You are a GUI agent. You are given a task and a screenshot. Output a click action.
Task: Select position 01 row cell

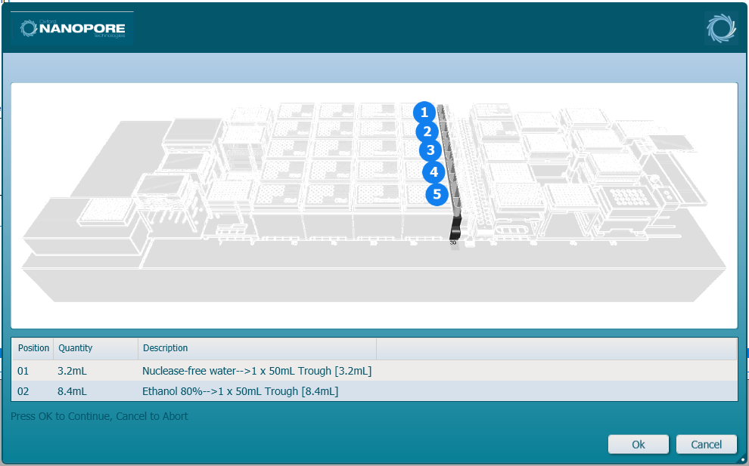coord(23,371)
